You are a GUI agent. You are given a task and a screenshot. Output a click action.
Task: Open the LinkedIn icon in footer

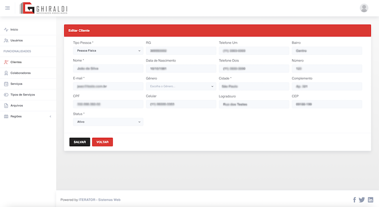[370, 200]
